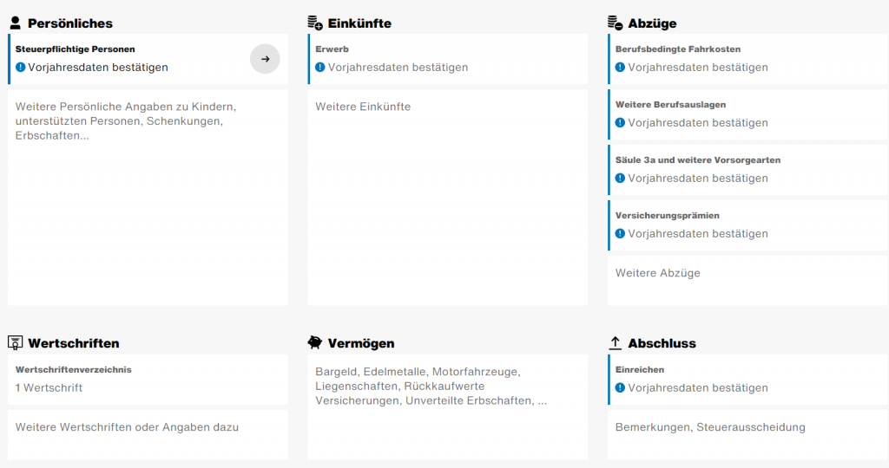Open Weitere Persönliche Angaben zu Kindern
The height and width of the screenshot is (468, 889).
point(148,198)
